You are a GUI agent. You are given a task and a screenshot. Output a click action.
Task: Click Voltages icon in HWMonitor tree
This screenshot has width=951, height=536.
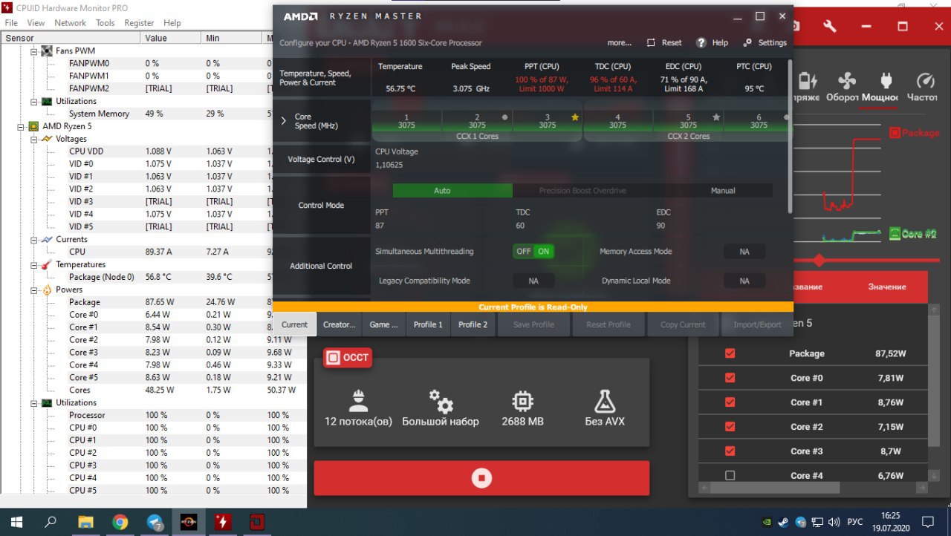[47, 139]
